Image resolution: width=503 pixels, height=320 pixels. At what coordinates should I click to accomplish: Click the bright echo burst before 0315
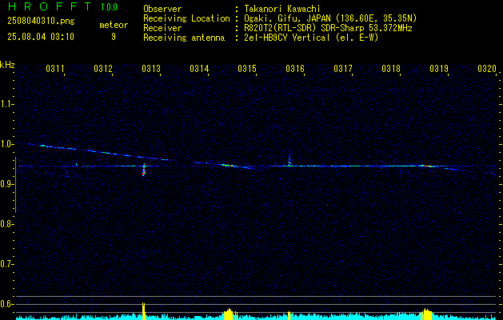click(230, 166)
